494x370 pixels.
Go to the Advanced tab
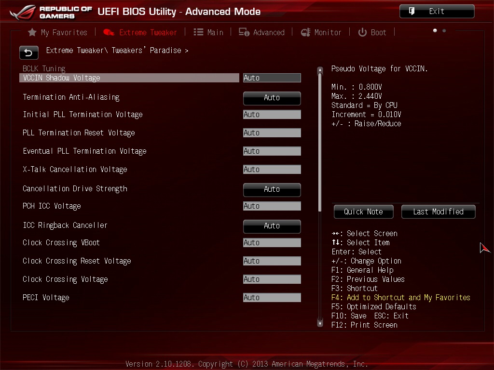[x=261, y=32]
